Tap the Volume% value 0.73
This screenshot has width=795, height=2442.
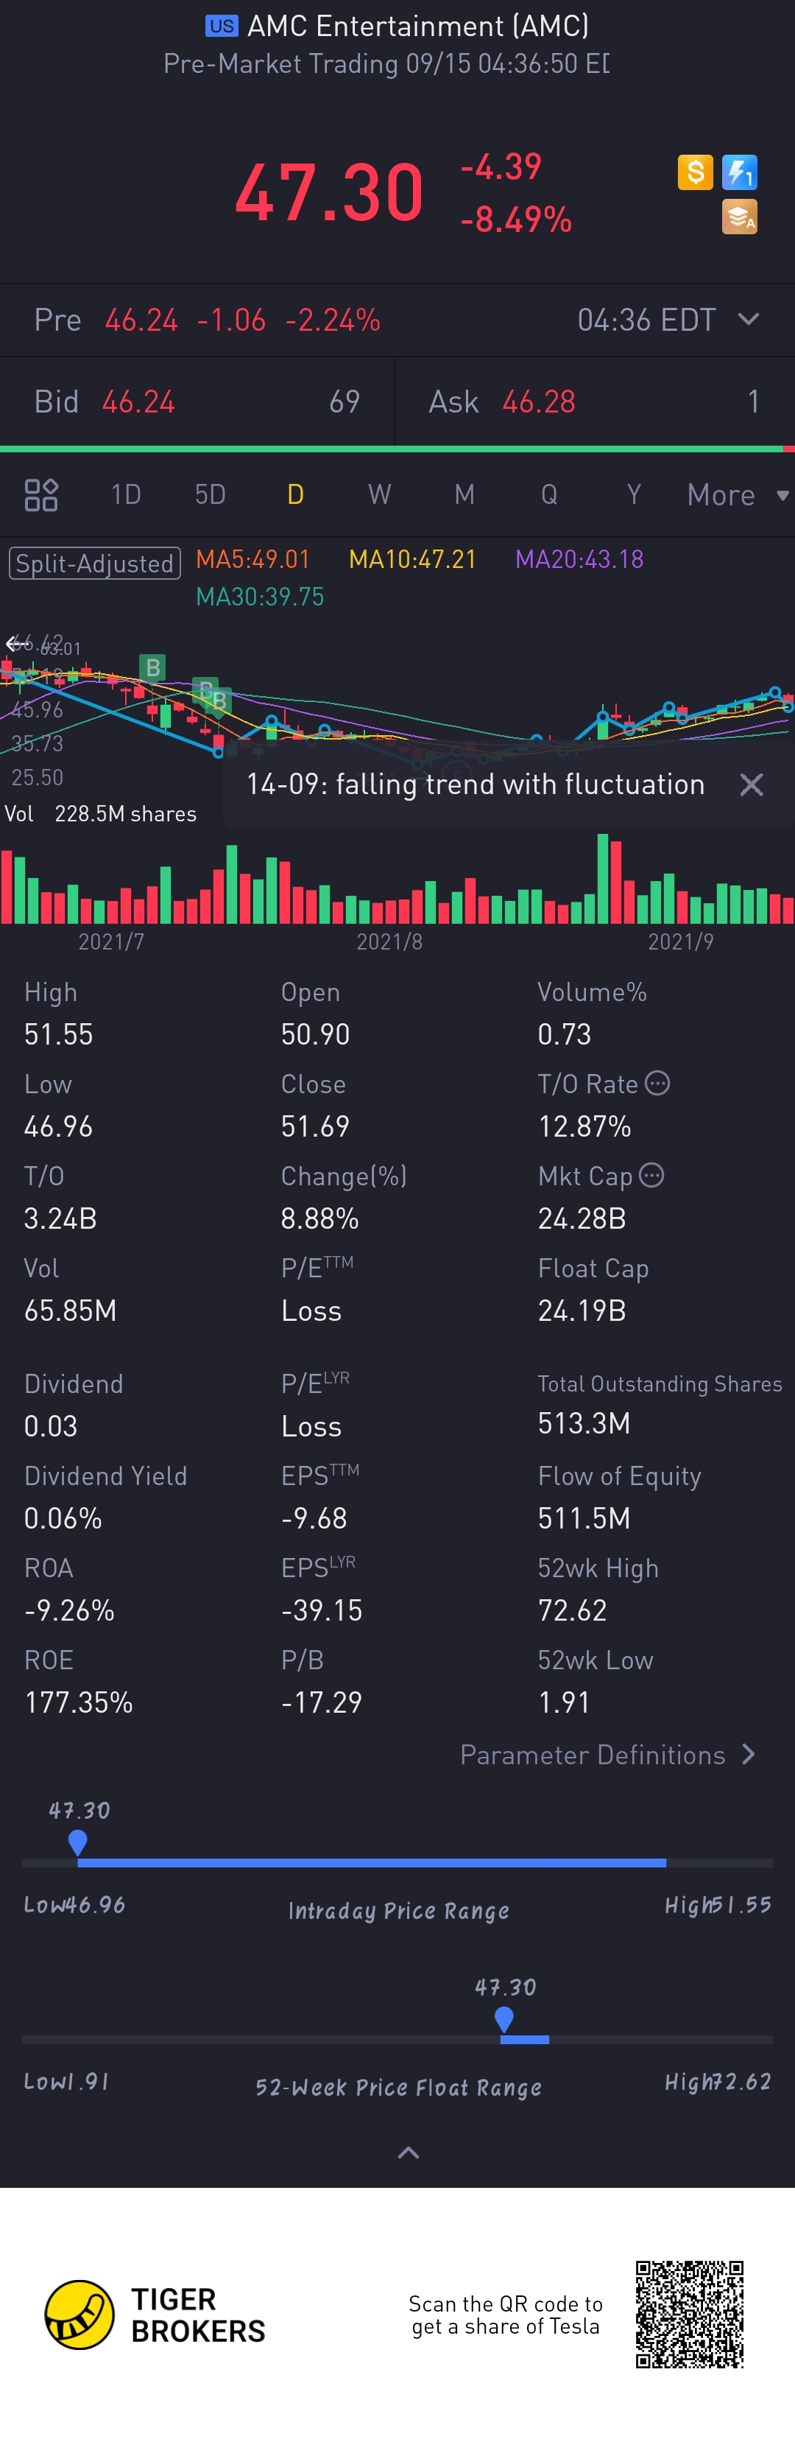pyautogui.click(x=565, y=1034)
